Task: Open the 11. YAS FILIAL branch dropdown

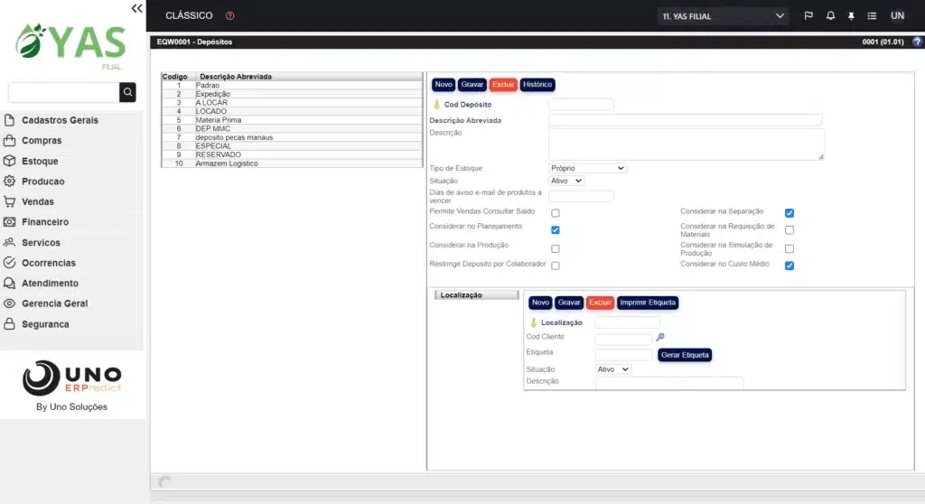Action: coord(723,16)
